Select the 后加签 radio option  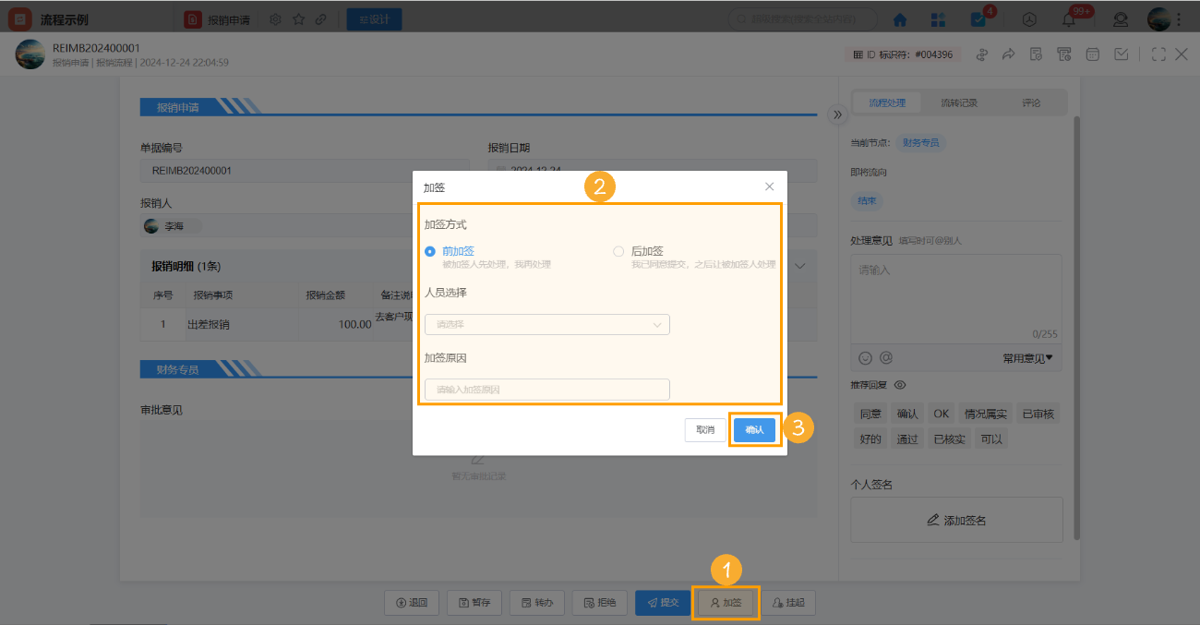click(618, 250)
